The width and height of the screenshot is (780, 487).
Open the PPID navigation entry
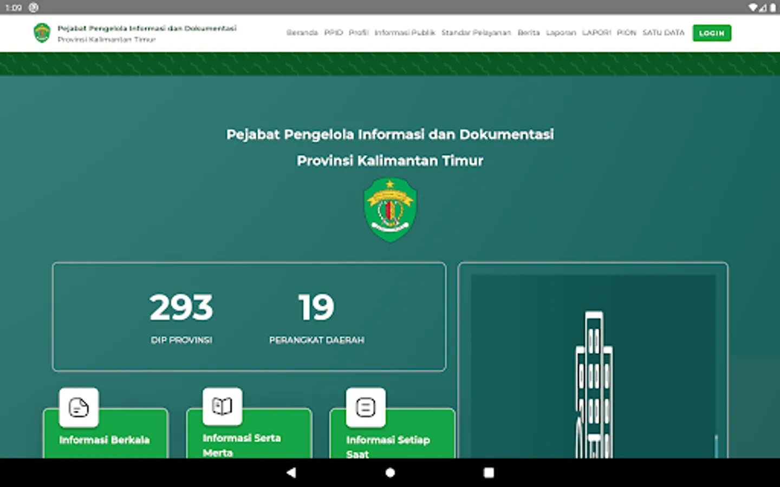[x=333, y=32]
